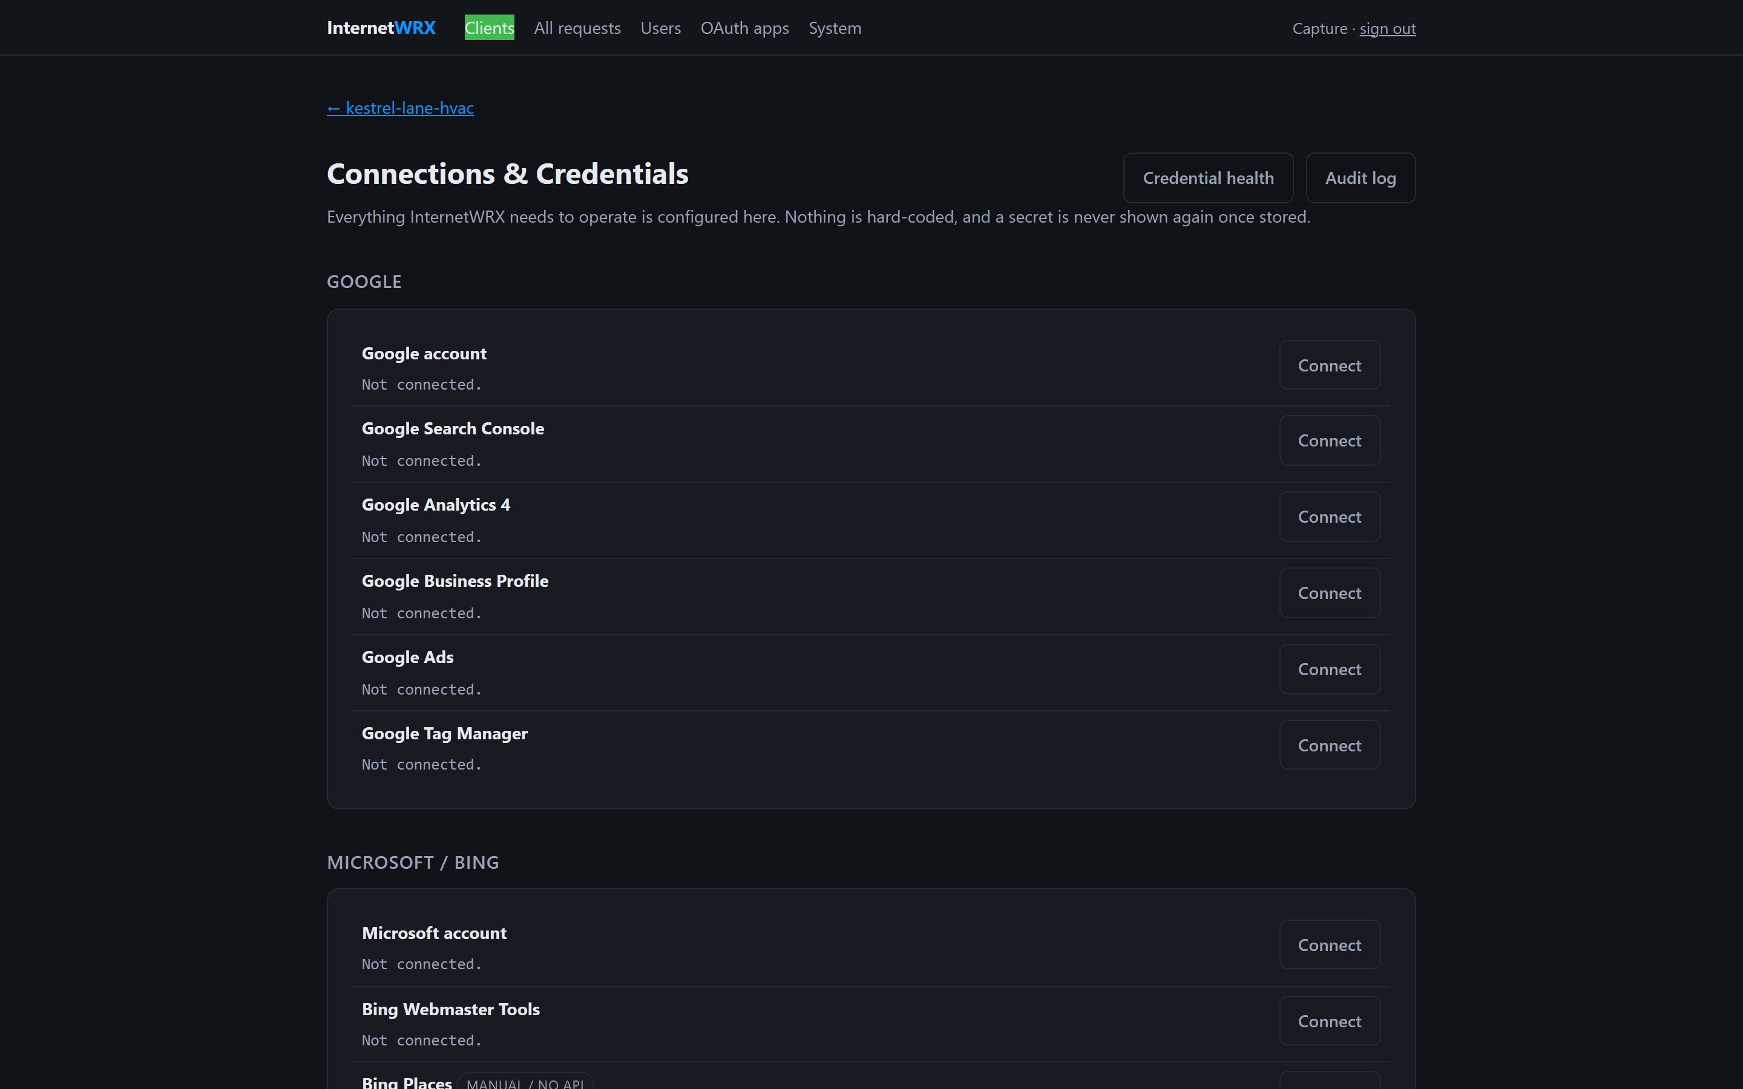Viewport: 1743px width, 1089px height.
Task: Open the Audit log
Action: [x=1360, y=178]
